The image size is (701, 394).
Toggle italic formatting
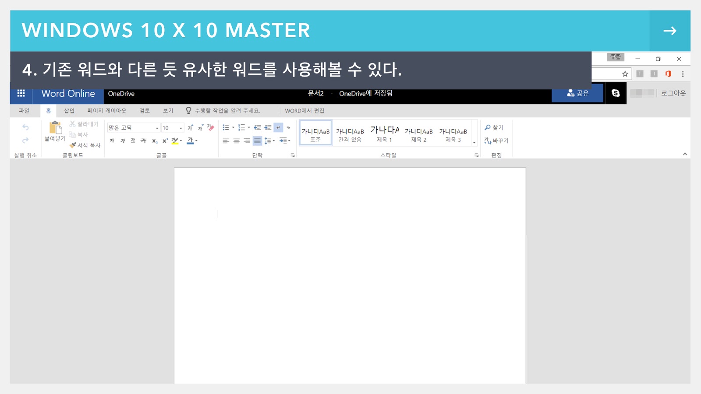122,141
